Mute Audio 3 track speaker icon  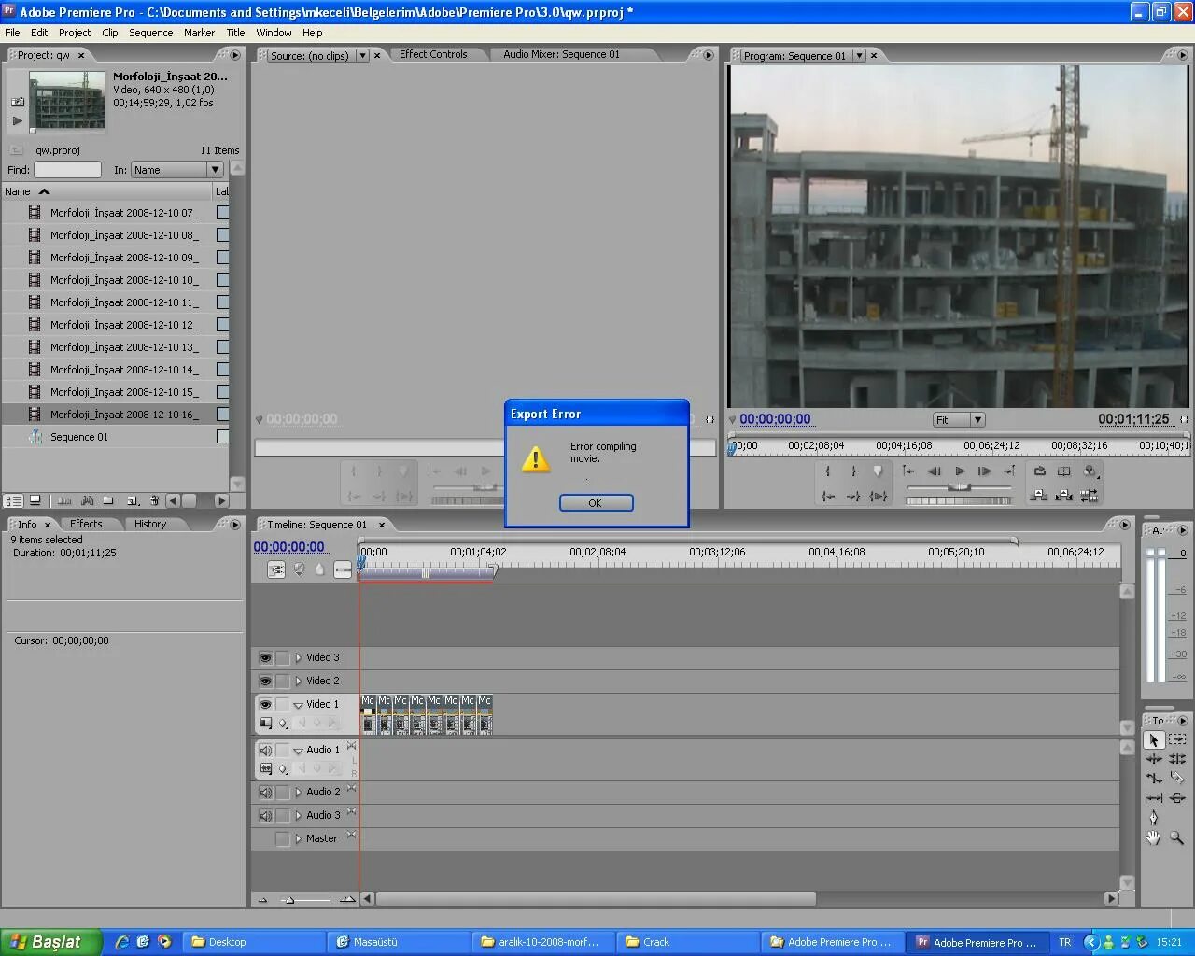[265, 816]
